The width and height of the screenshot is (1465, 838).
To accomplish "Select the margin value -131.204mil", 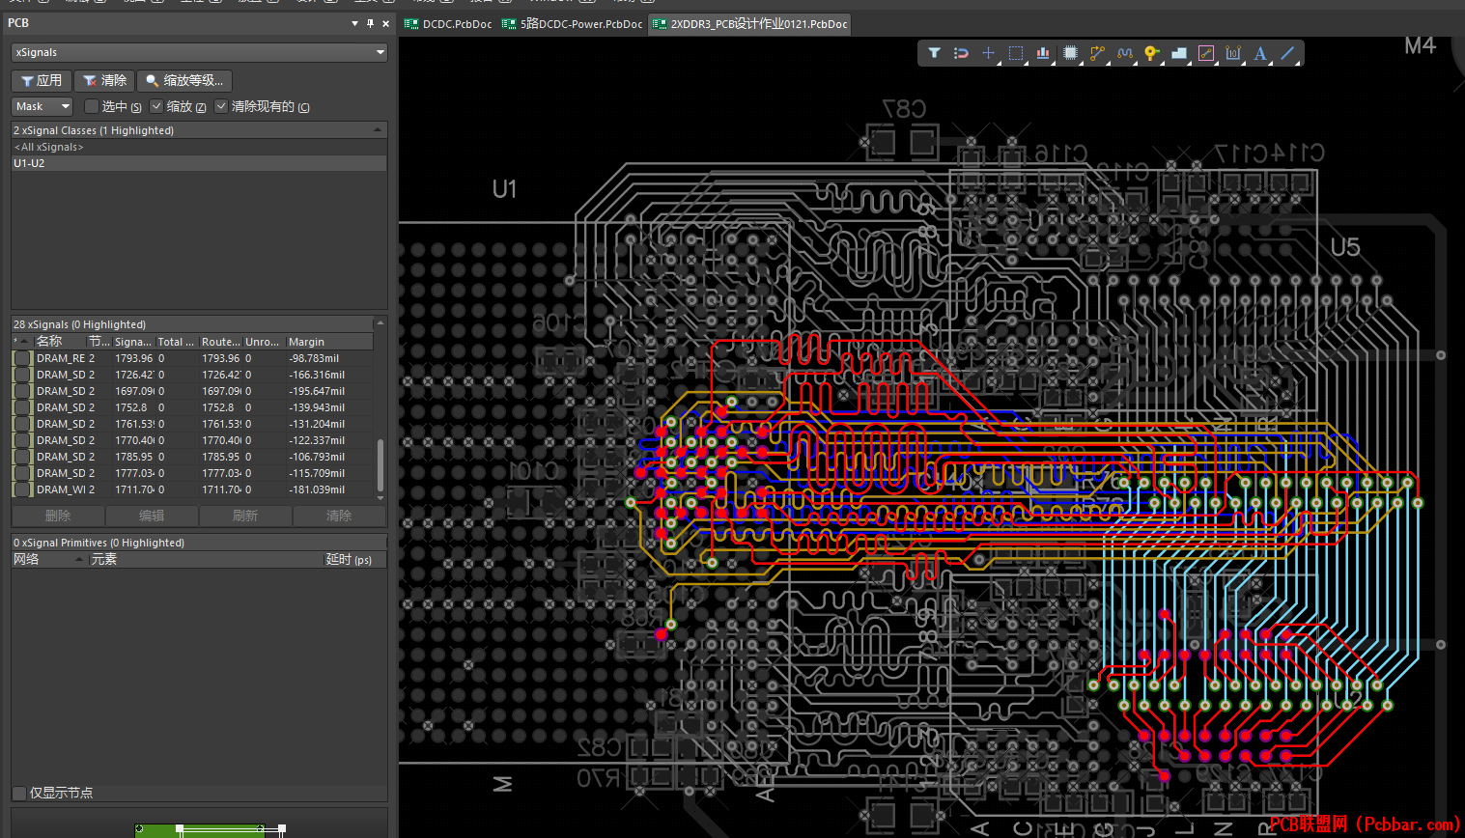I will (317, 424).
